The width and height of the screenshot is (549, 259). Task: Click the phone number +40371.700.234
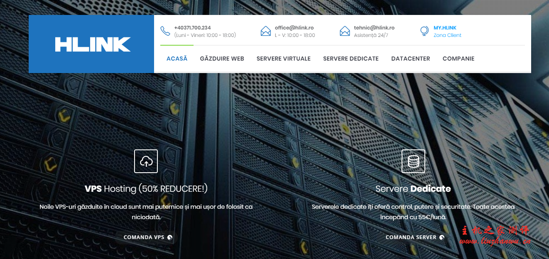click(x=192, y=28)
